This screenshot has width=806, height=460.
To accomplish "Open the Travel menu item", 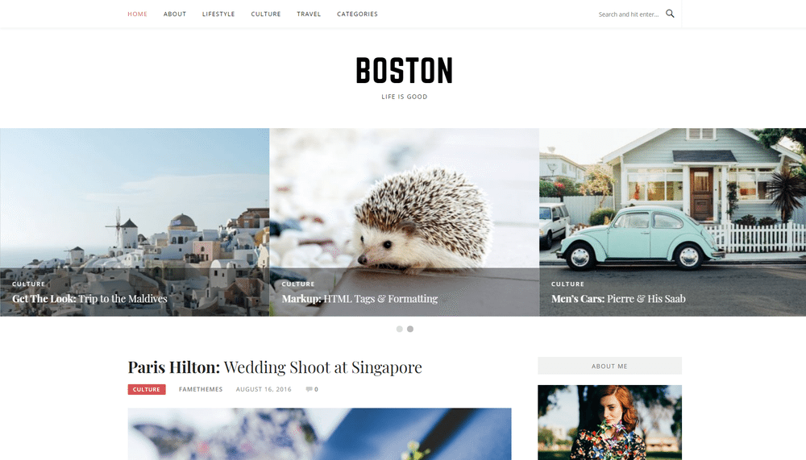I will tap(309, 14).
